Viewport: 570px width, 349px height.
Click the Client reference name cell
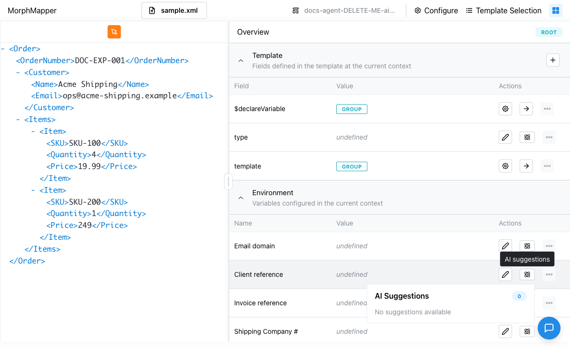click(258, 274)
